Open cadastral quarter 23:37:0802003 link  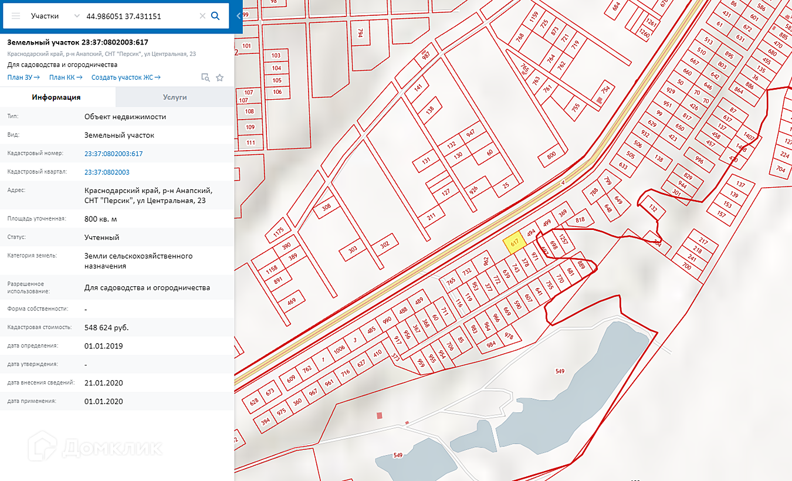(107, 172)
